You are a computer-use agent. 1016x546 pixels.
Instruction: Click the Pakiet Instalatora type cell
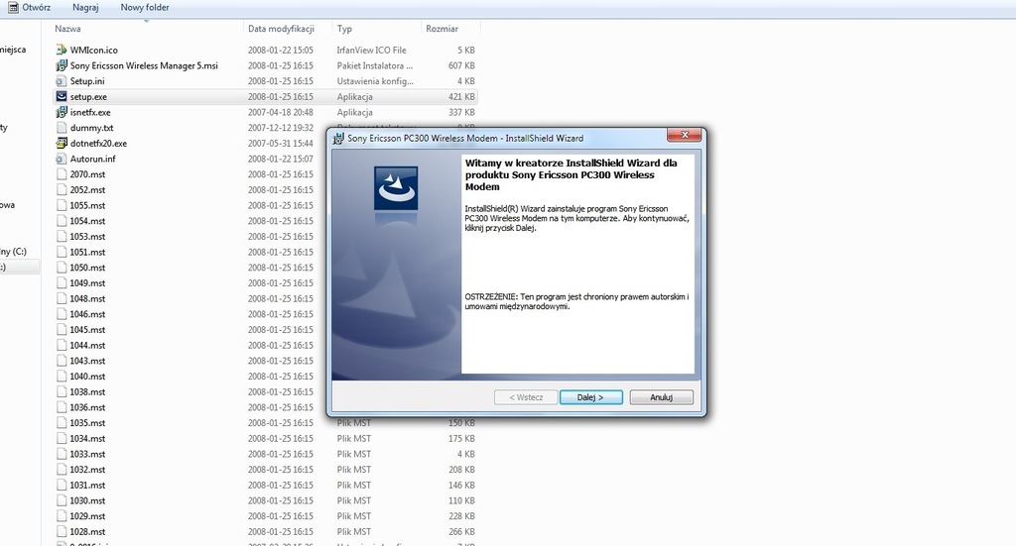(374, 65)
